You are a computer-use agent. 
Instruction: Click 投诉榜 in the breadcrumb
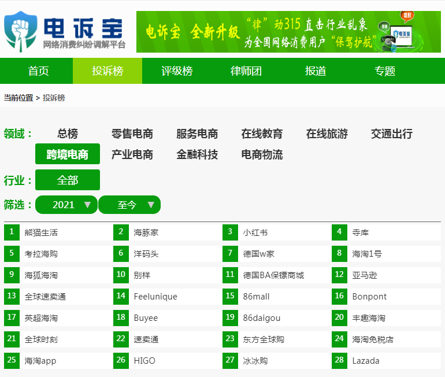(54, 98)
